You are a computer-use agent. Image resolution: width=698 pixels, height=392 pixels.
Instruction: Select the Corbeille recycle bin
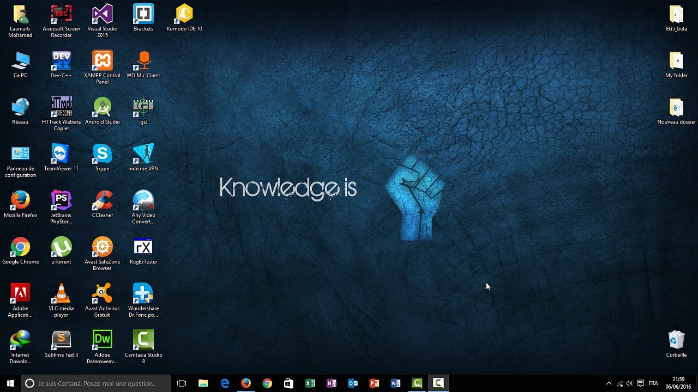[676, 344]
